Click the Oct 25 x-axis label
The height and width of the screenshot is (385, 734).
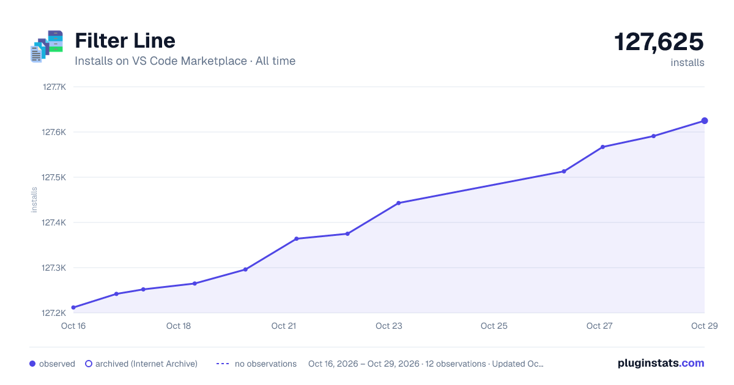tap(494, 326)
